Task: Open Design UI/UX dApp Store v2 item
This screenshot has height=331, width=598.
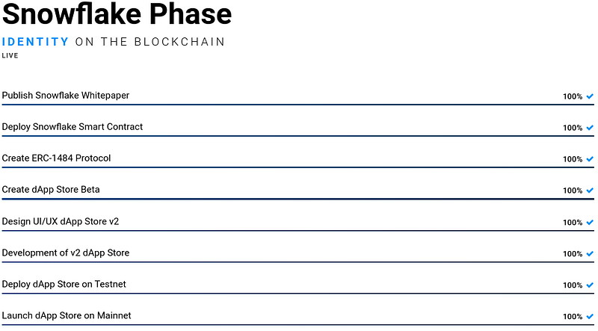Action: coord(60,222)
